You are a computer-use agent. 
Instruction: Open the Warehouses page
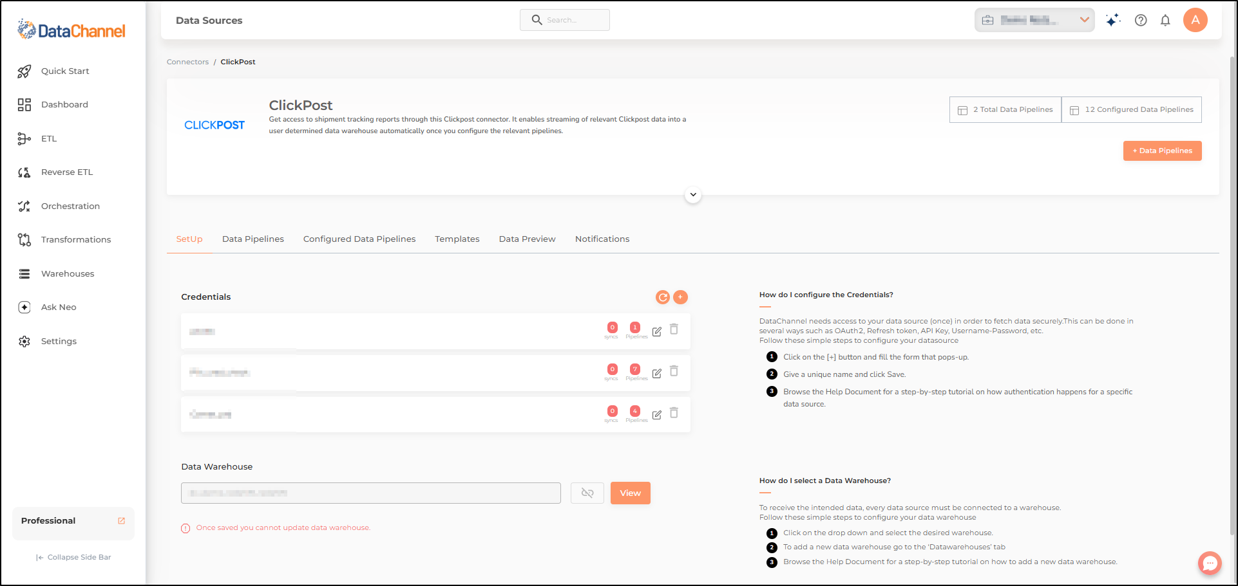pos(67,274)
